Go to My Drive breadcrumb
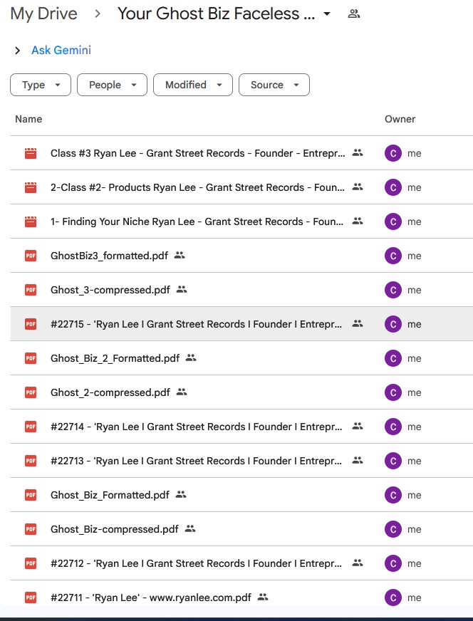 pos(43,14)
